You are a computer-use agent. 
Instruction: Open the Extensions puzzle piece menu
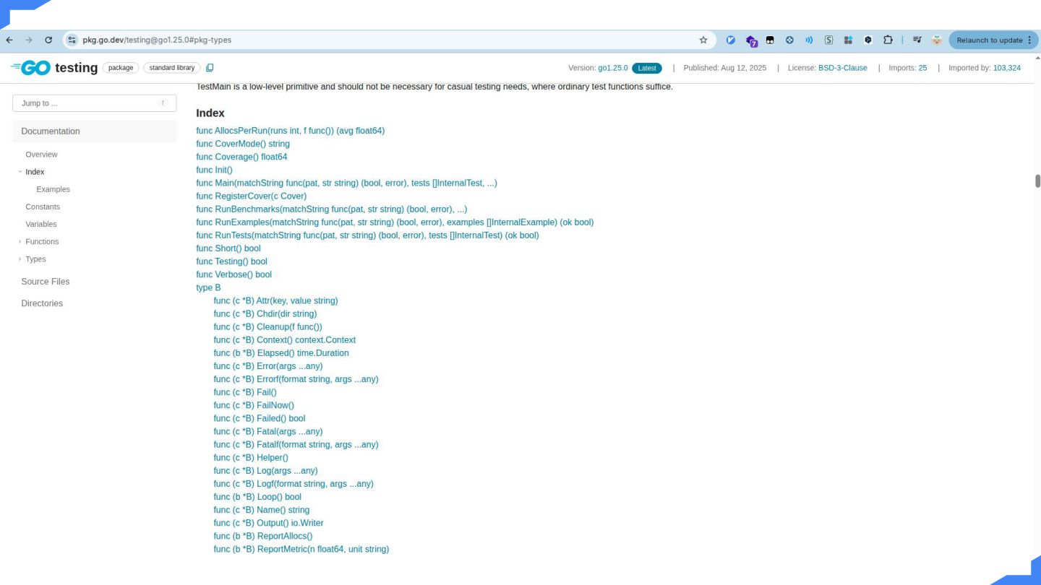click(888, 40)
